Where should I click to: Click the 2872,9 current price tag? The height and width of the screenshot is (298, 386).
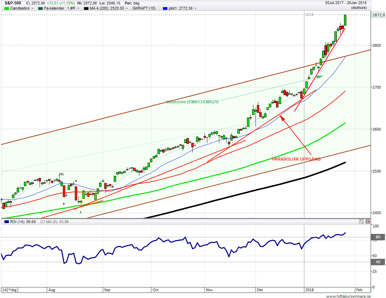378,15
